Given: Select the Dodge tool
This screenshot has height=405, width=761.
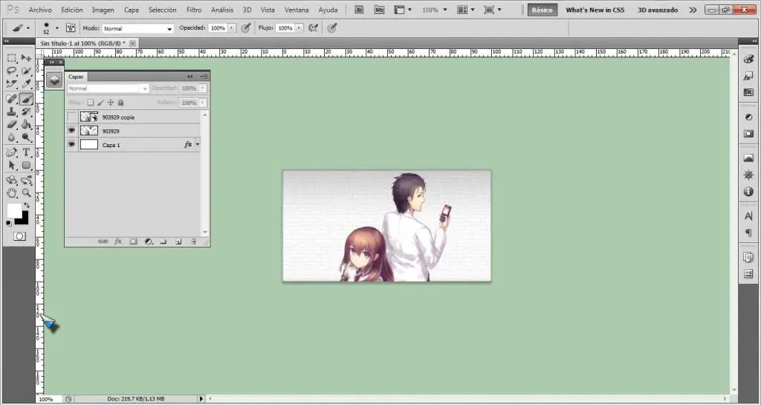Looking at the screenshot, I should click(26, 138).
